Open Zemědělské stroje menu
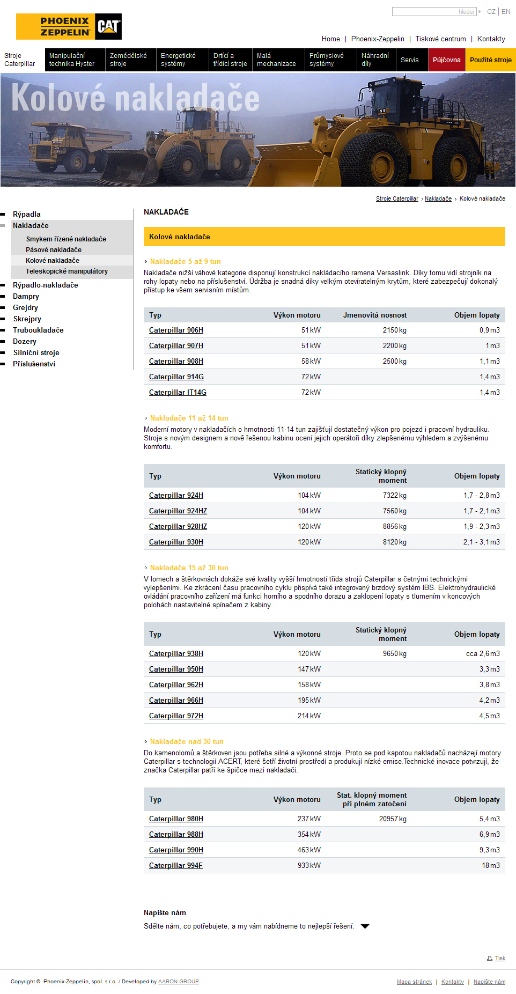This screenshot has height=994, width=516. tap(130, 60)
